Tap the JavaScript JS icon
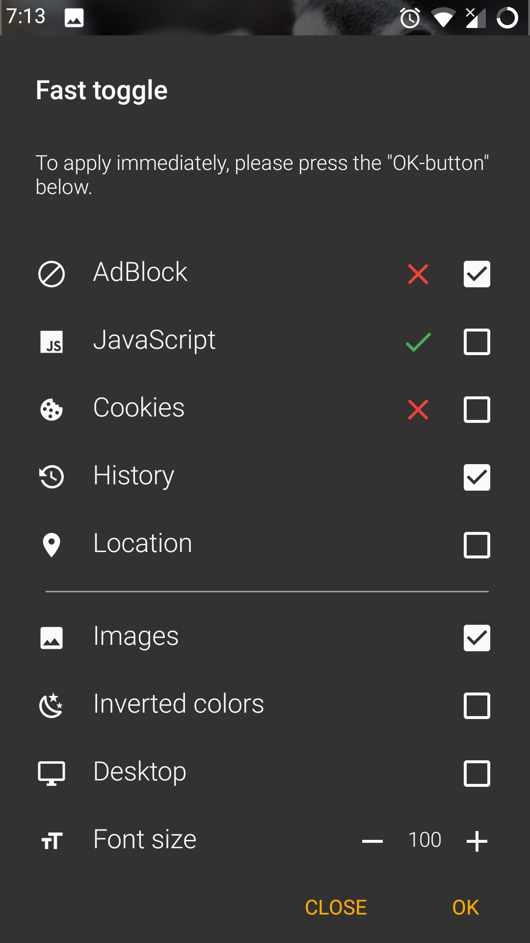 click(x=52, y=342)
